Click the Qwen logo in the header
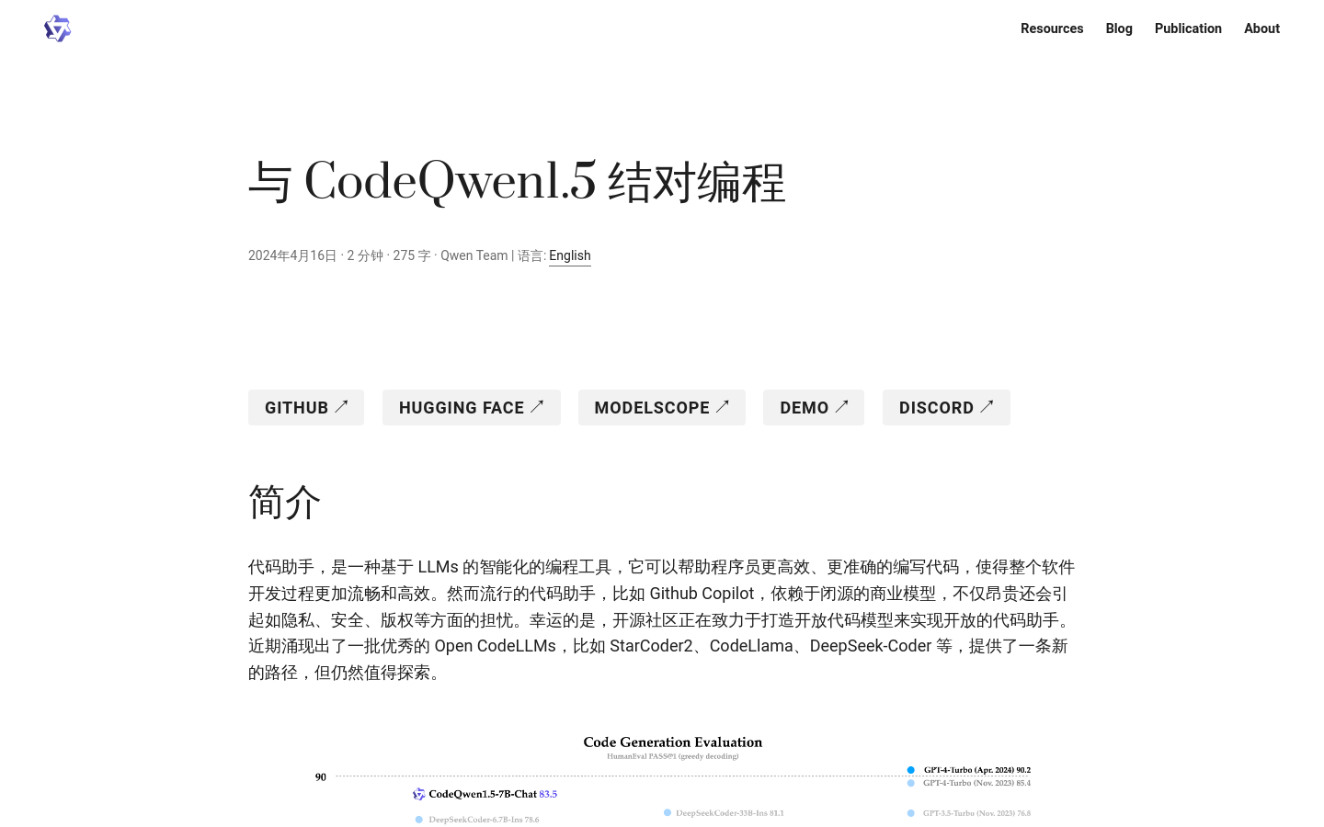 coord(57,28)
